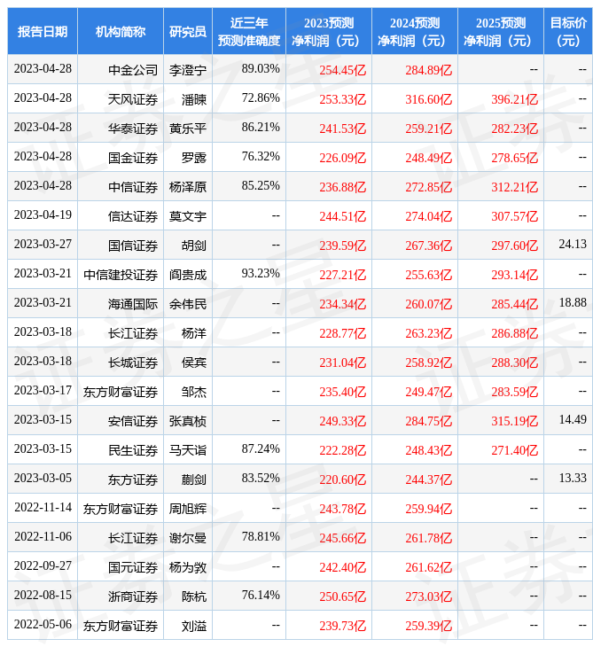Click the 2025预测净利润 column header
Viewport: 593px width, 647px height.
point(501,31)
